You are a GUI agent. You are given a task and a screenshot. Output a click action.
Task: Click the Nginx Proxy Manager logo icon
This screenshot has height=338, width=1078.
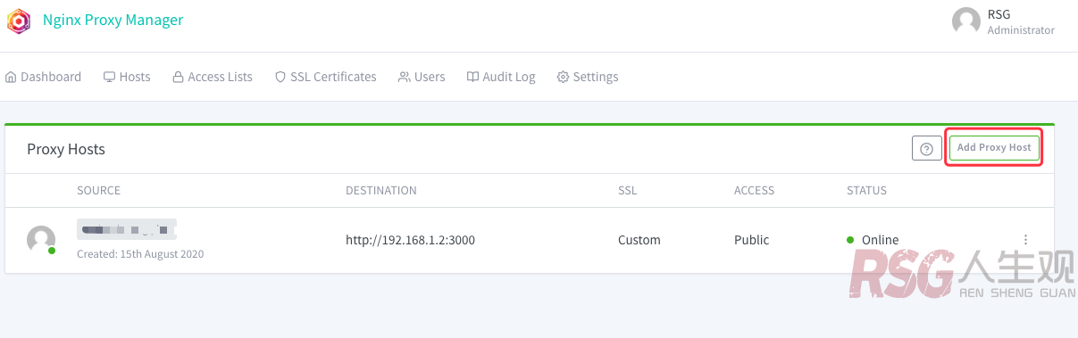pyautogui.click(x=19, y=21)
